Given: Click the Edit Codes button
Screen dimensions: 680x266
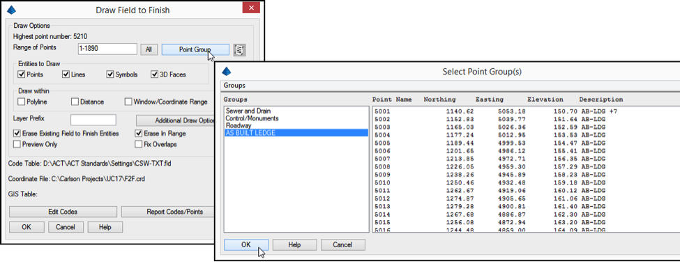Looking at the screenshot, I should click(x=63, y=212).
